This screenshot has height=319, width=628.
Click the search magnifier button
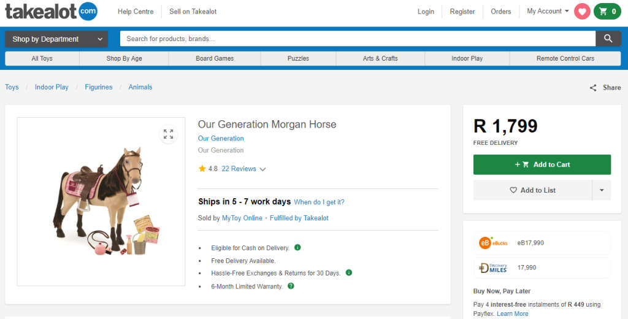(608, 39)
